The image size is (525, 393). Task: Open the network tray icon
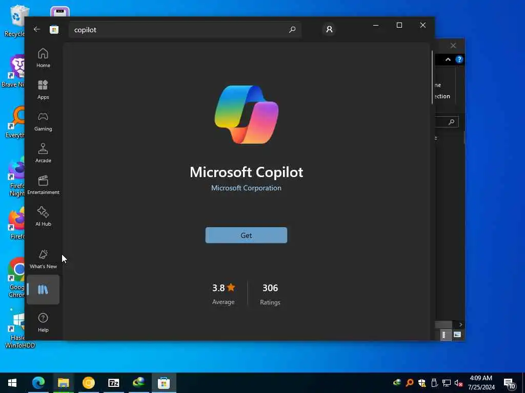point(447,383)
